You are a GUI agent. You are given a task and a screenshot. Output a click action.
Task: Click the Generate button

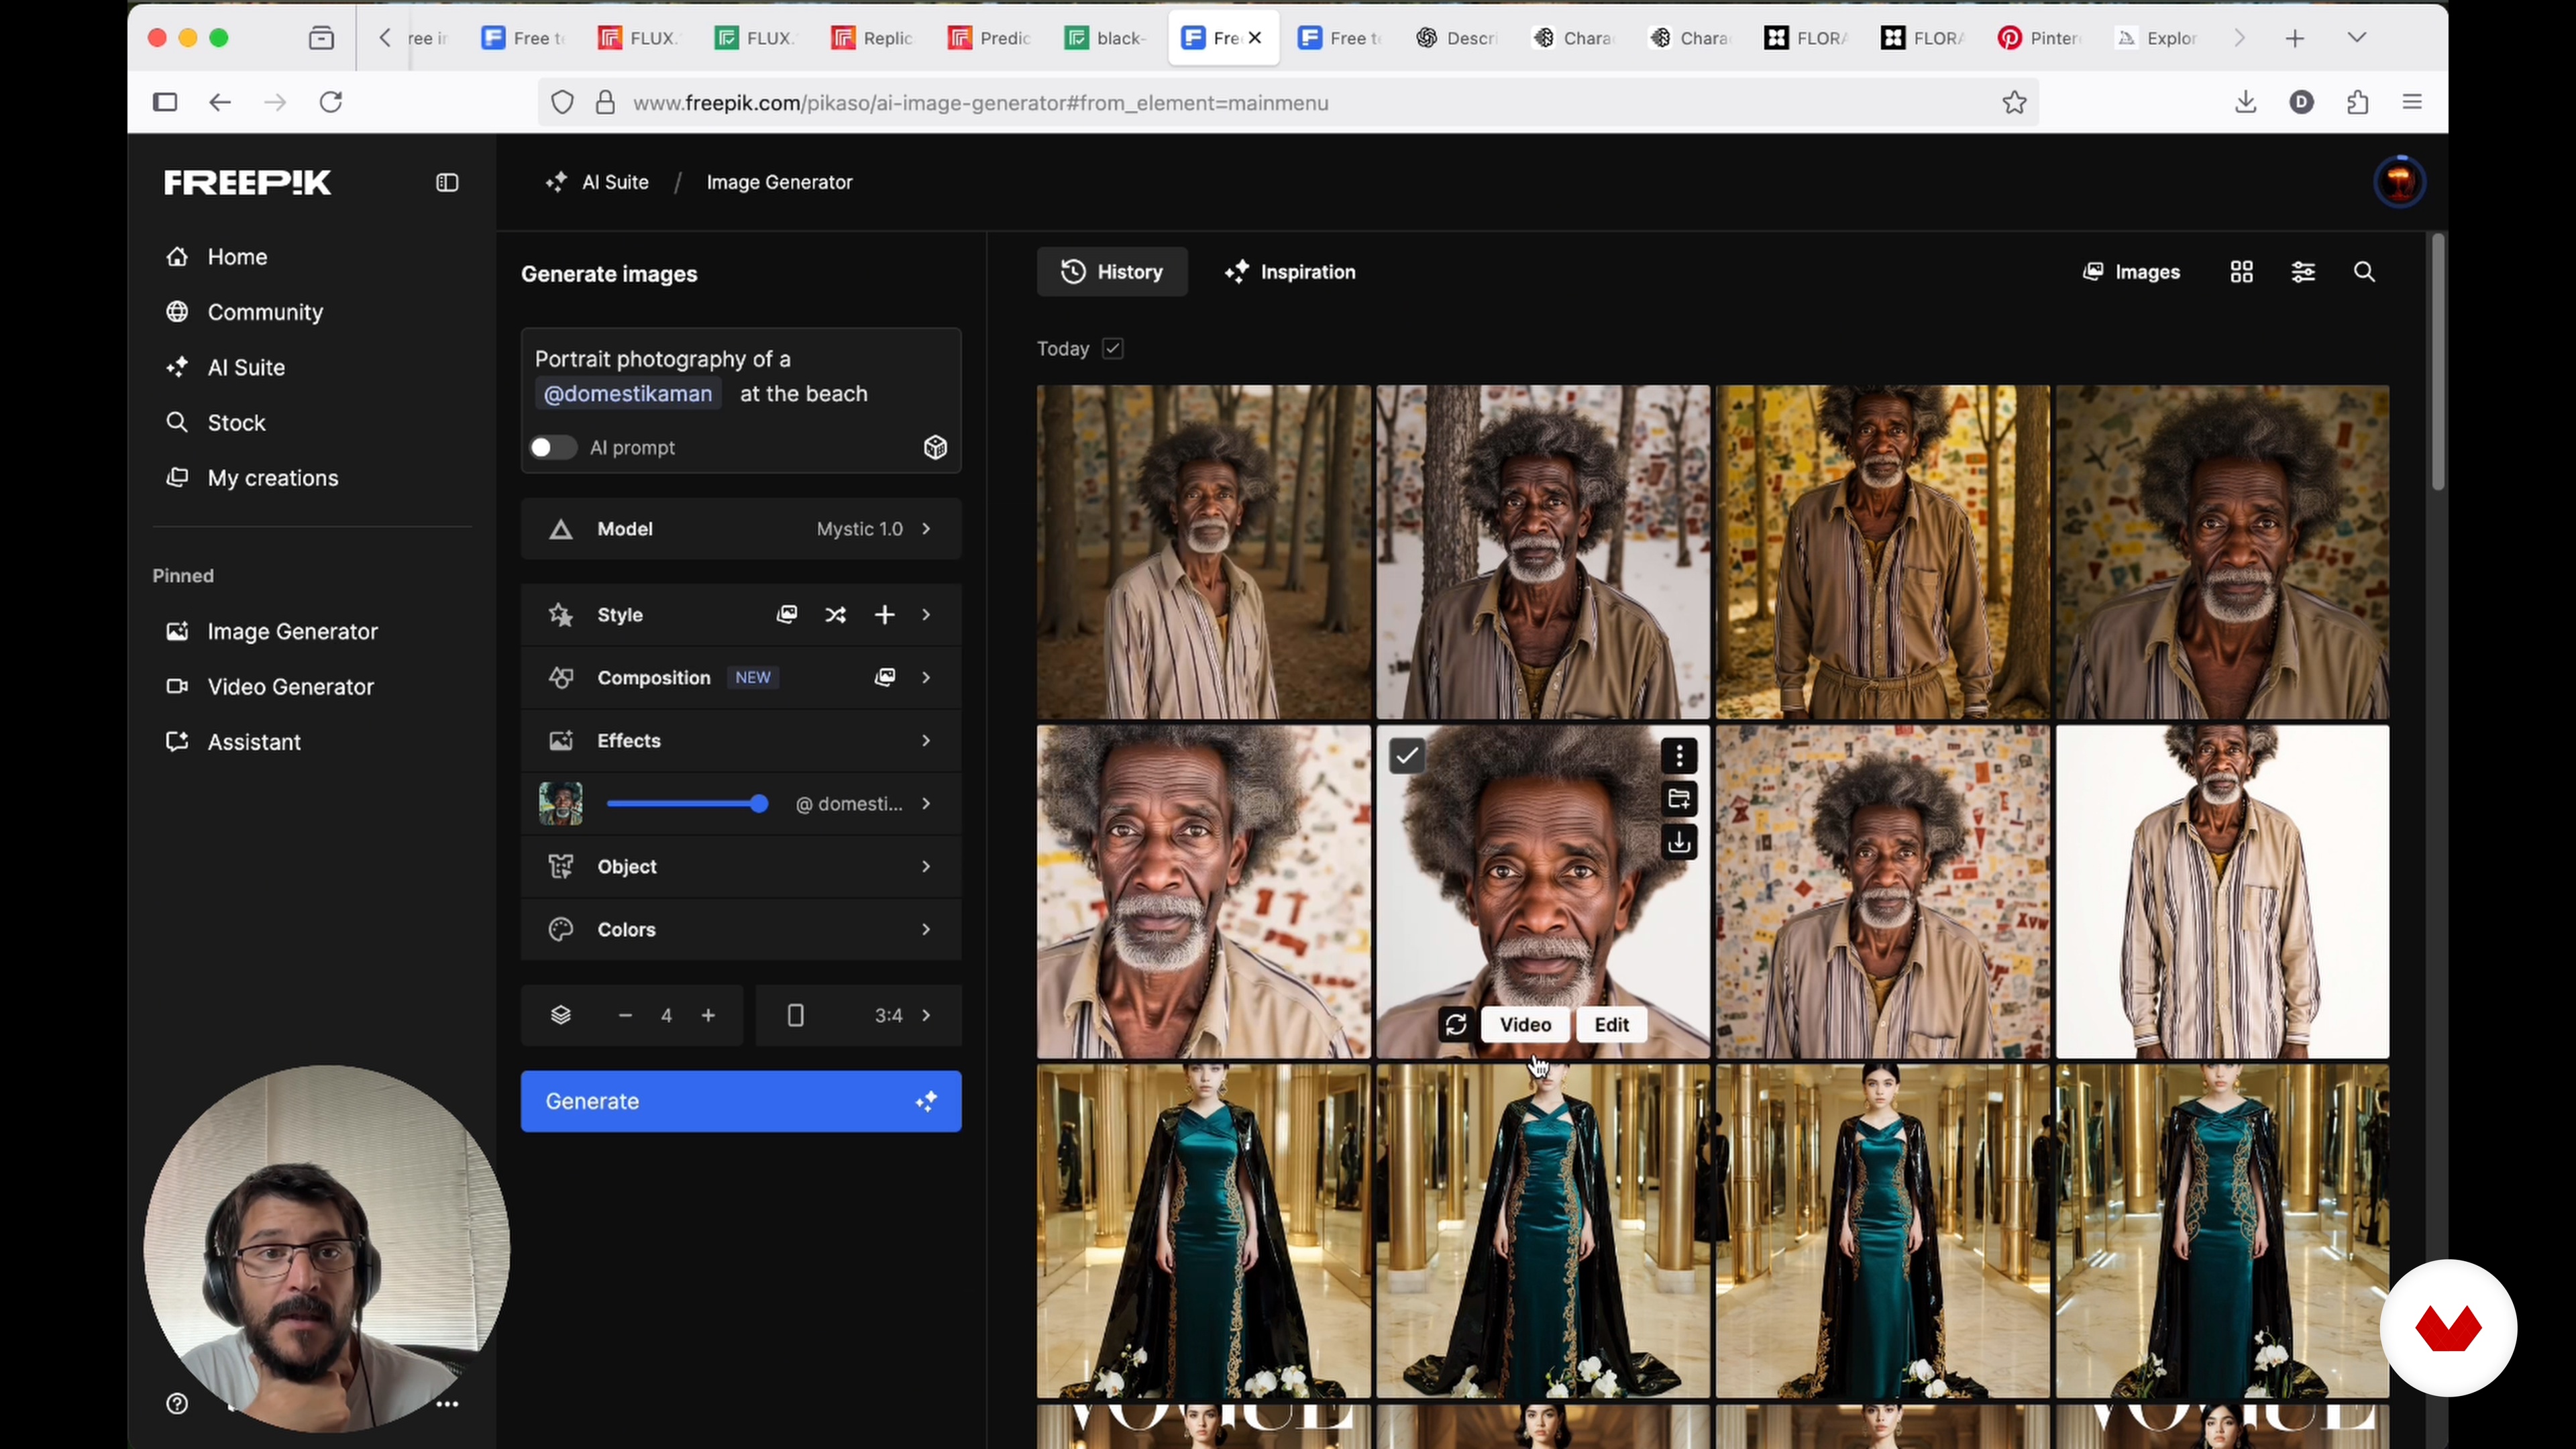click(x=741, y=1101)
